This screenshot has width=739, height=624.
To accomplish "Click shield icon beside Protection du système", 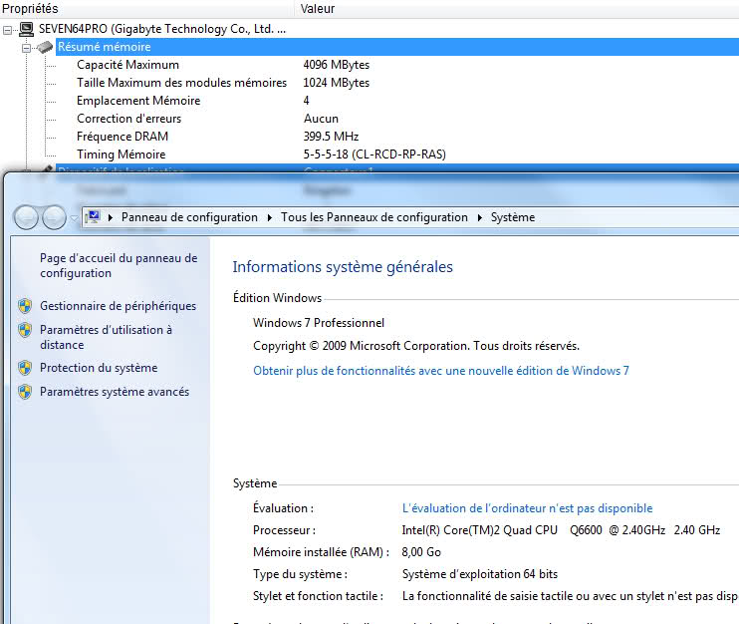I will click(25, 368).
